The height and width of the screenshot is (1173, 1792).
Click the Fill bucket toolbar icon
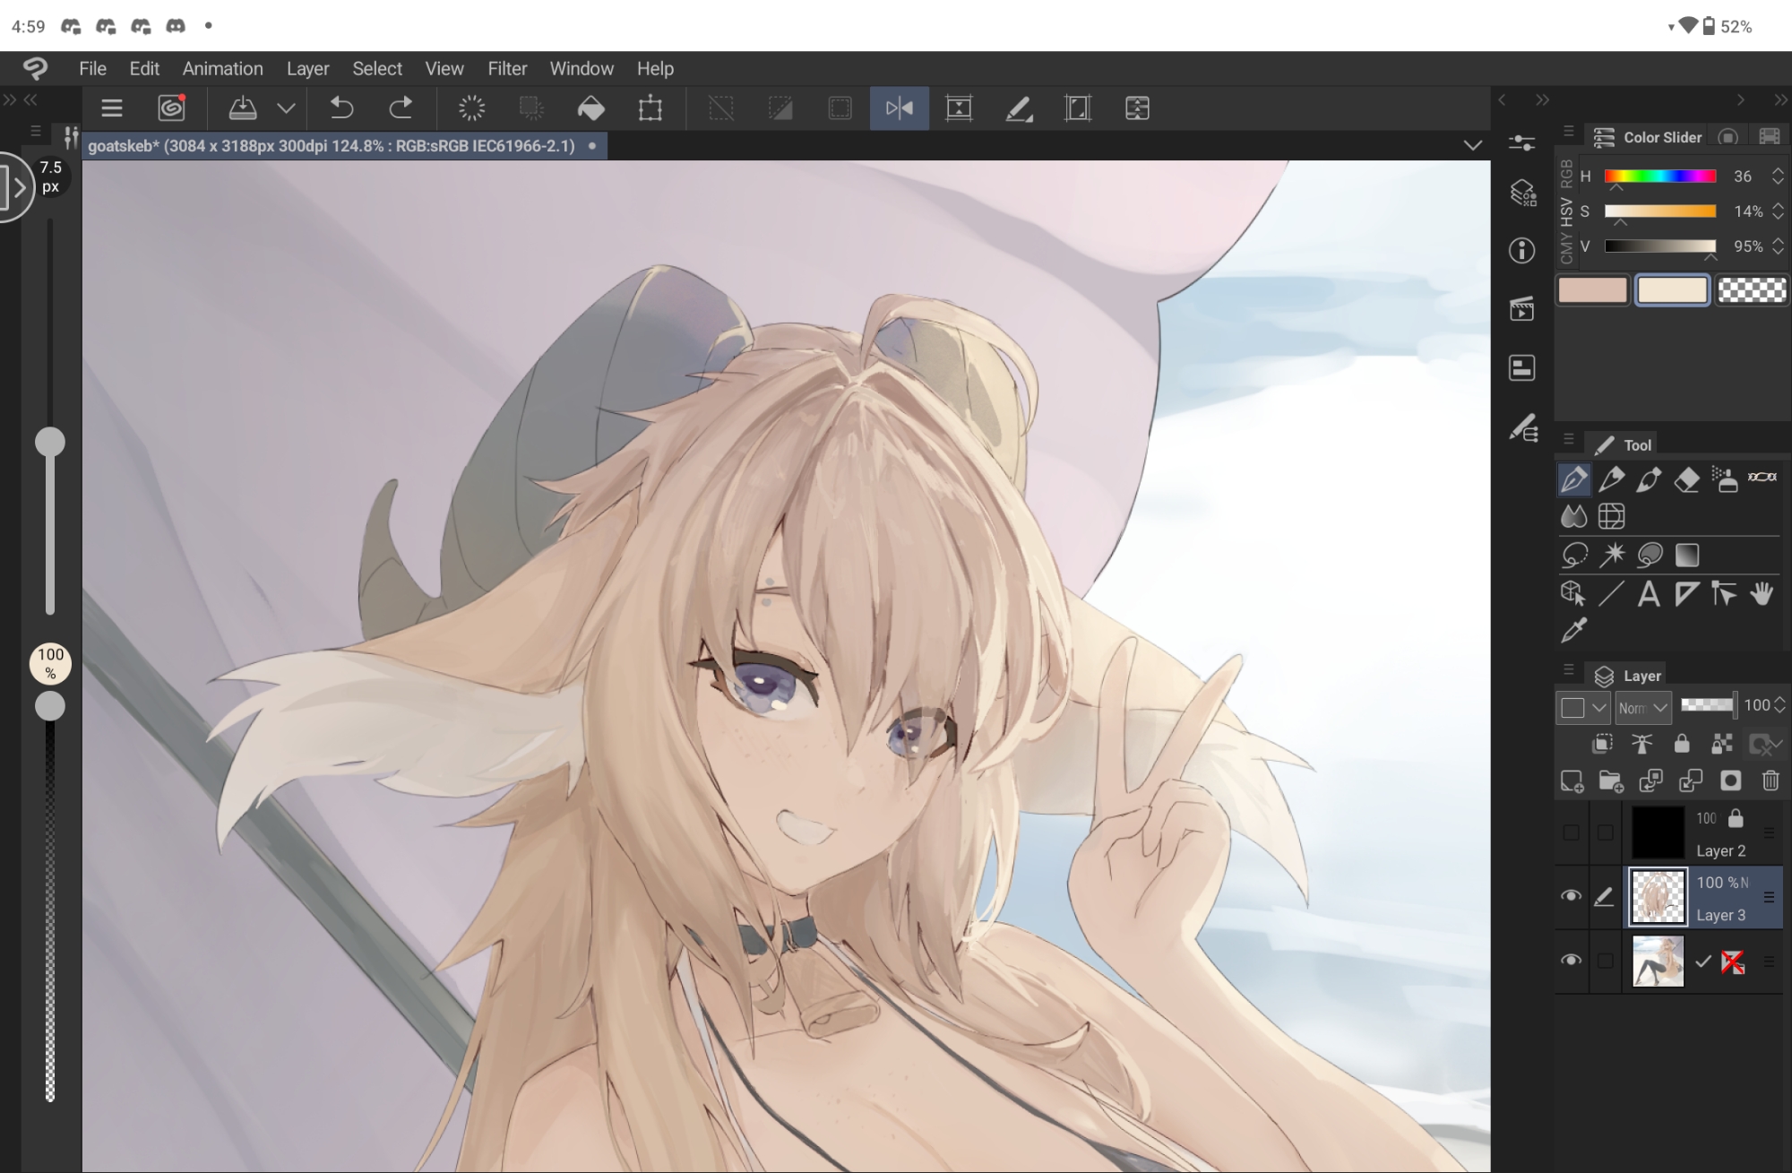(x=590, y=108)
